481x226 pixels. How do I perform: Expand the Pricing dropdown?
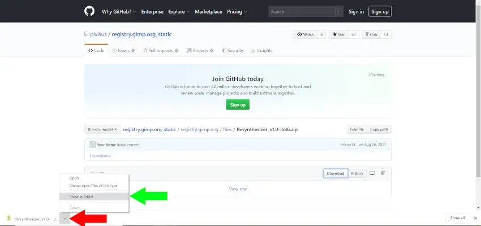237,12
